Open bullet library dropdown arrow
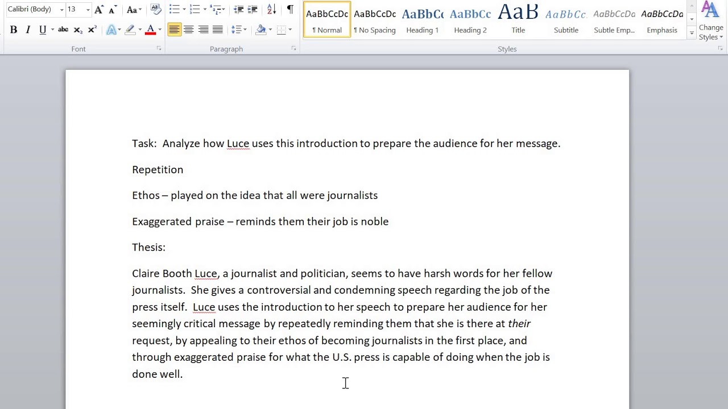728x409 pixels. coord(184,9)
